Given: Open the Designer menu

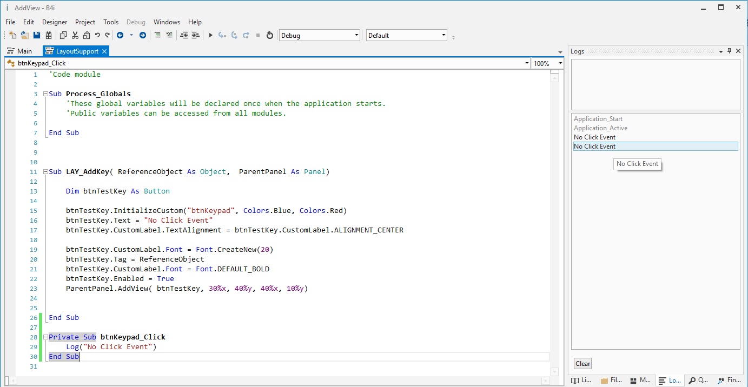Looking at the screenshot, I should 55,22.
